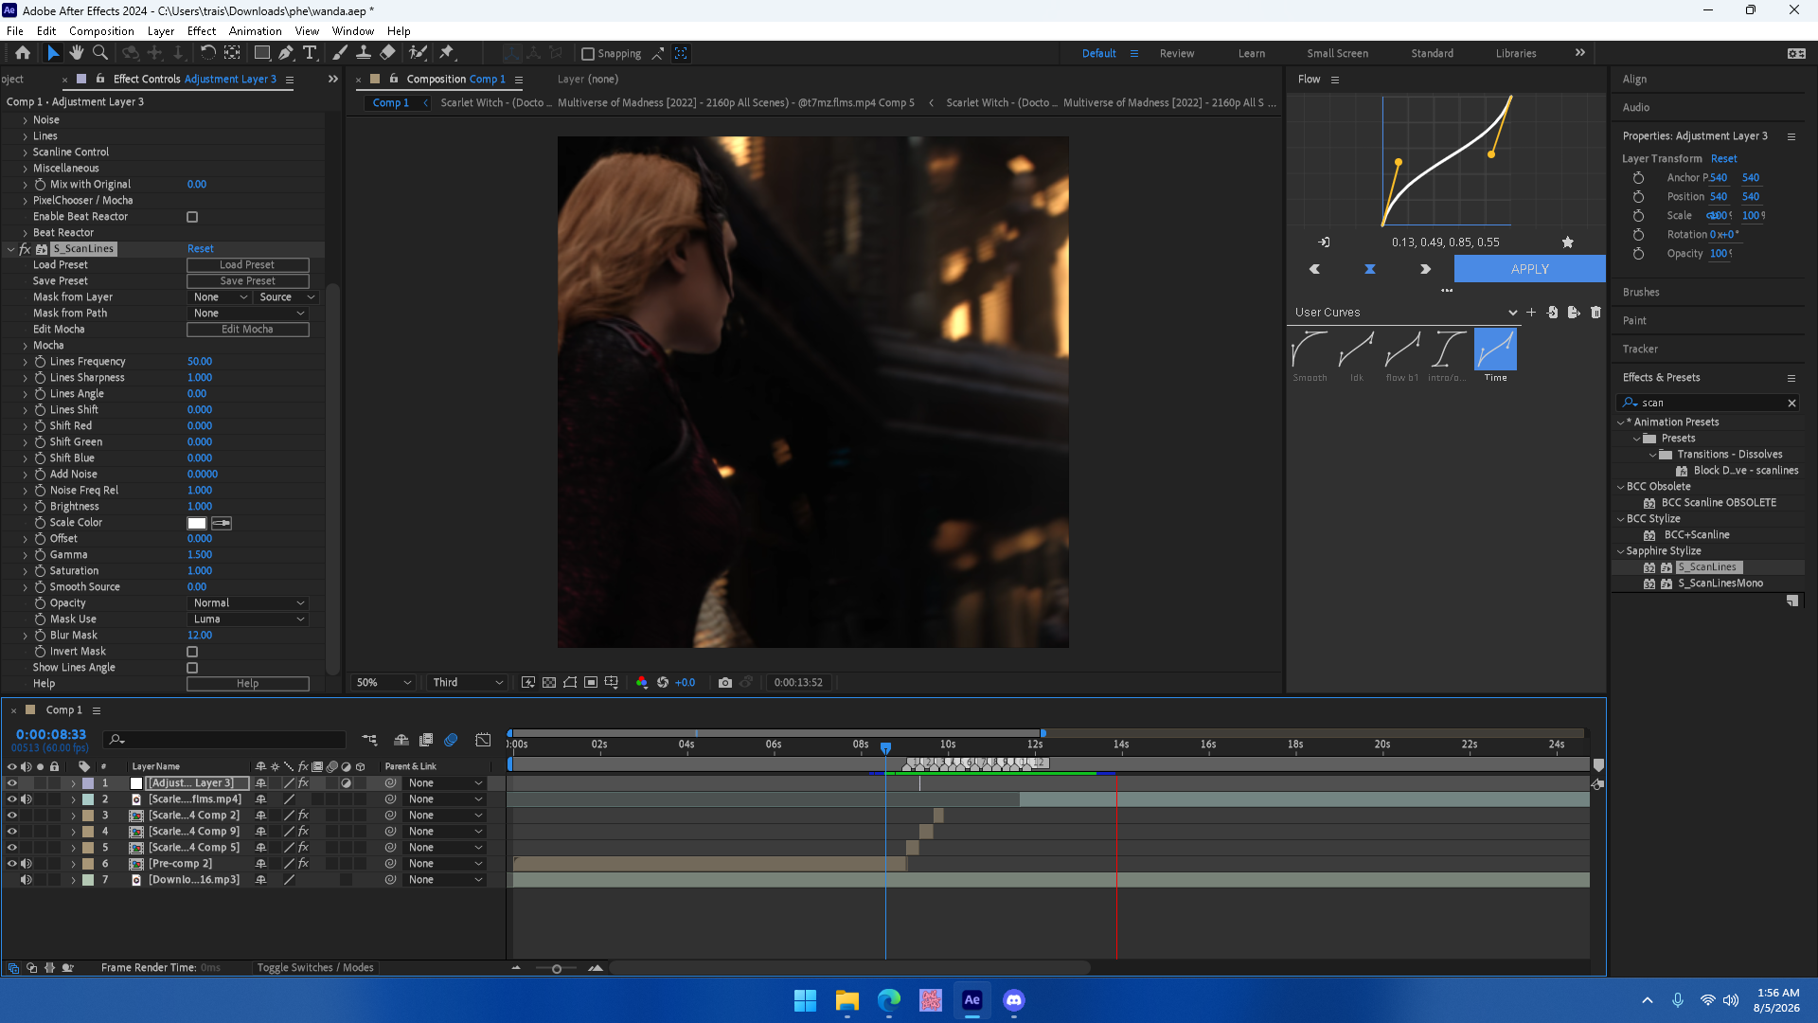
Task: Expand the Lines Frequency property
Action: tap(26, 362)
